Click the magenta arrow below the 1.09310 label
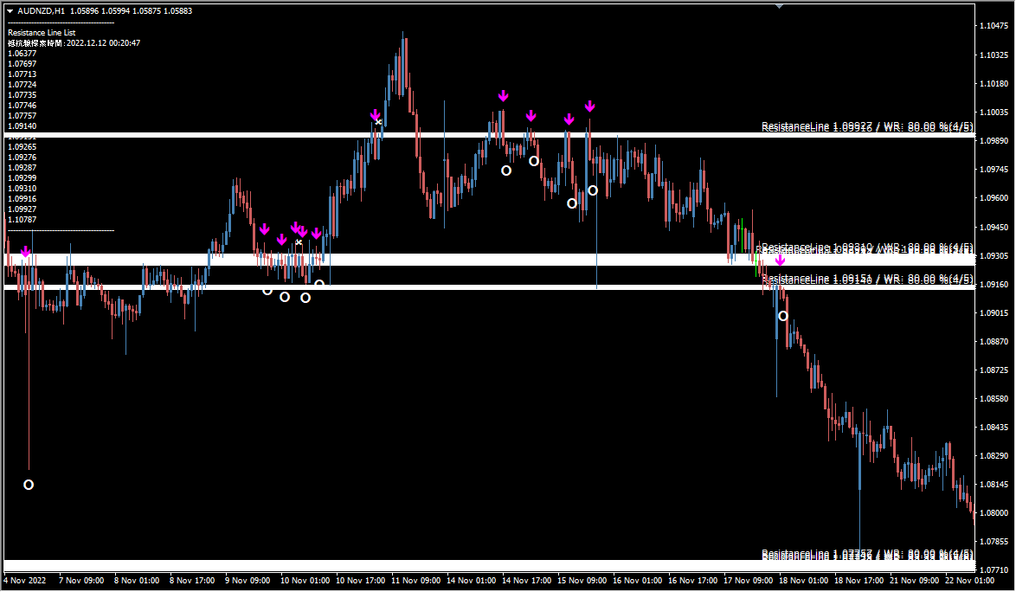Screen dimensions: 1016x592 point(780,260)
